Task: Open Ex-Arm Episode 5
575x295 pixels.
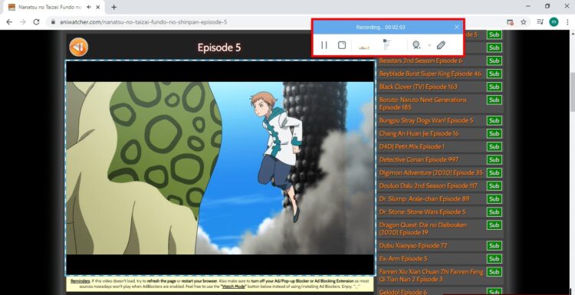Action: (x=403, y=259)
